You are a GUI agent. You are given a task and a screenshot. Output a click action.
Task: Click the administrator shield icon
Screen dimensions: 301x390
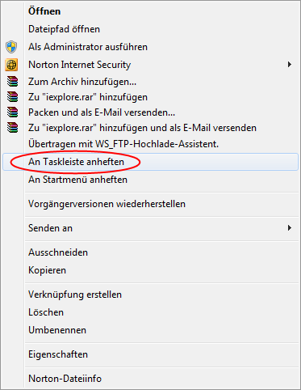pyautogui.click(x=11, y=47)
